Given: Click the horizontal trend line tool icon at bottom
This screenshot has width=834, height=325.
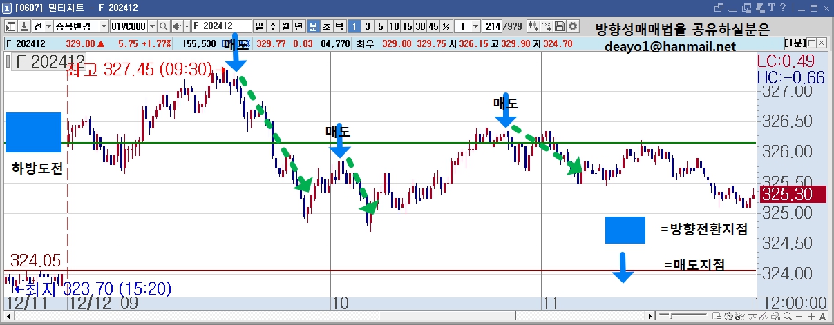Looking at the screenshot, I should [x=752, y=317].
